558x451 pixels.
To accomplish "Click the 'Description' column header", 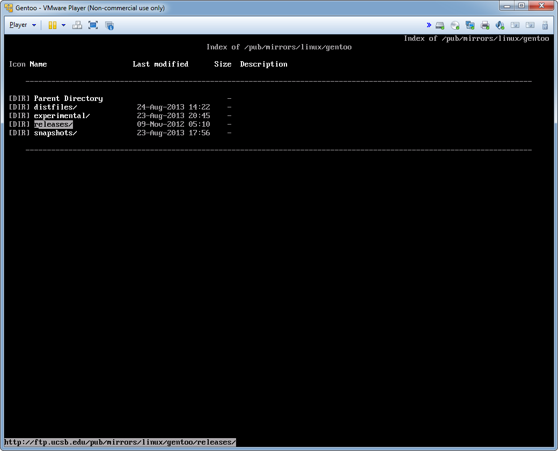I will click(263, 64).
